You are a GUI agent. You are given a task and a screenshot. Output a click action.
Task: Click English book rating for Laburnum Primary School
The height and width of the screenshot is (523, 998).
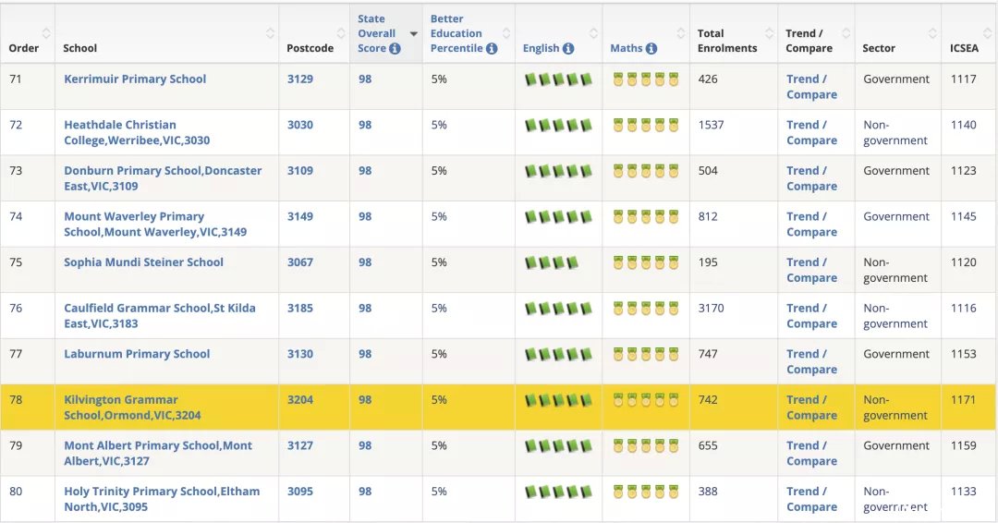click(558, 355)
